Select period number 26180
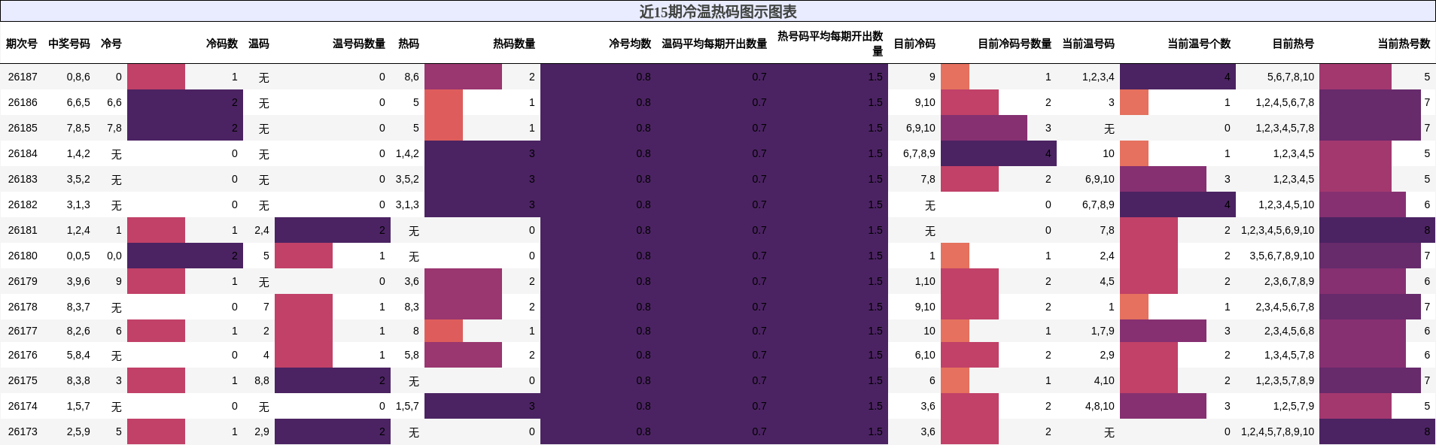Screen dimensions: 1436x445 click(23, 256)
